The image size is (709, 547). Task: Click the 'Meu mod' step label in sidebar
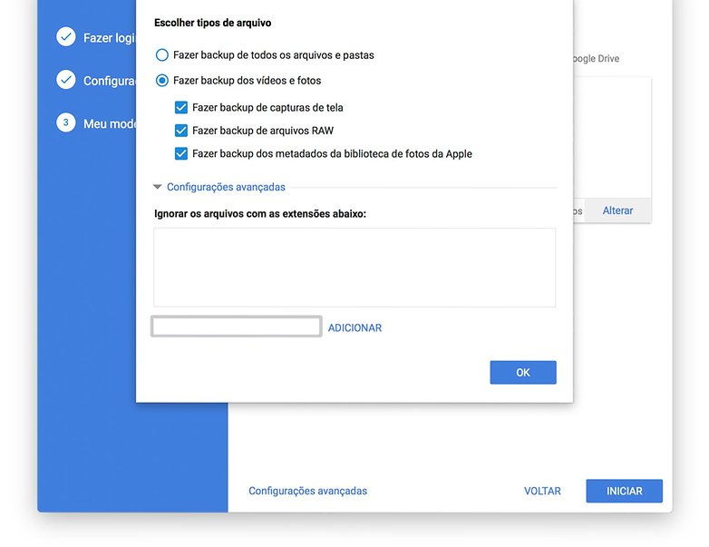(110, 123)
